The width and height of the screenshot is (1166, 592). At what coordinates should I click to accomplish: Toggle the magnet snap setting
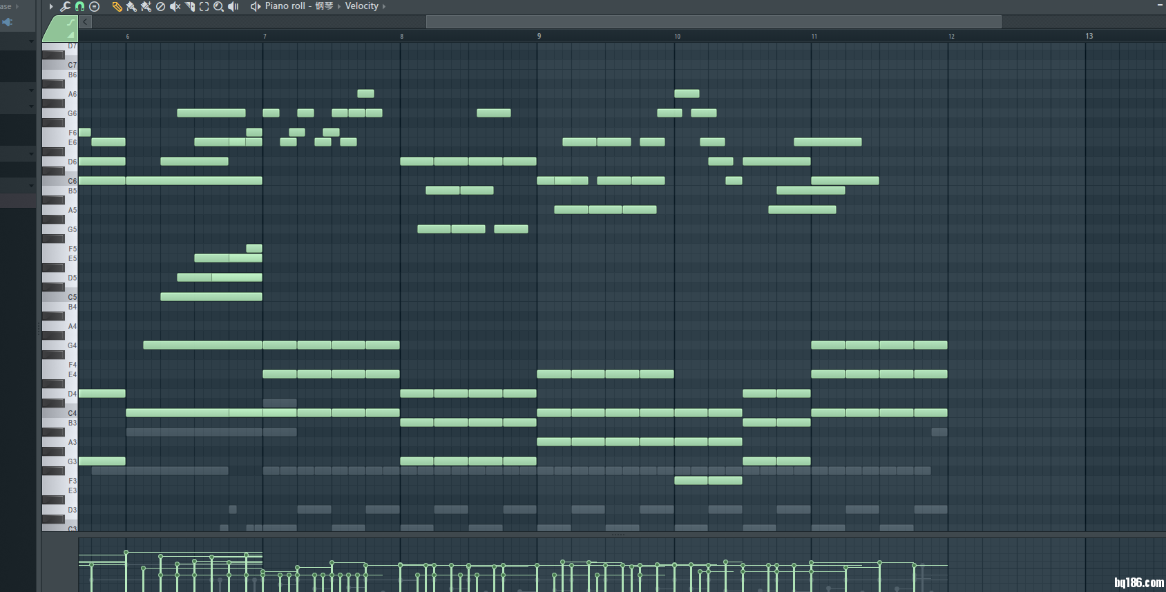79,6
